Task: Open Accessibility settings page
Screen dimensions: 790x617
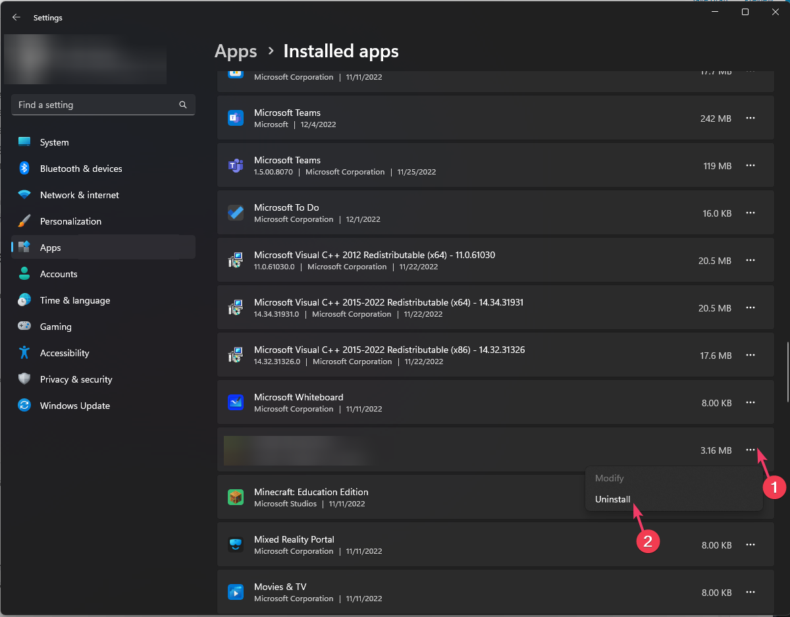Action: pos(103,353)
